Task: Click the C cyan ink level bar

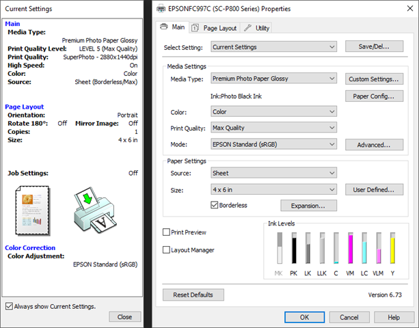Action: [x=336, y=248]
